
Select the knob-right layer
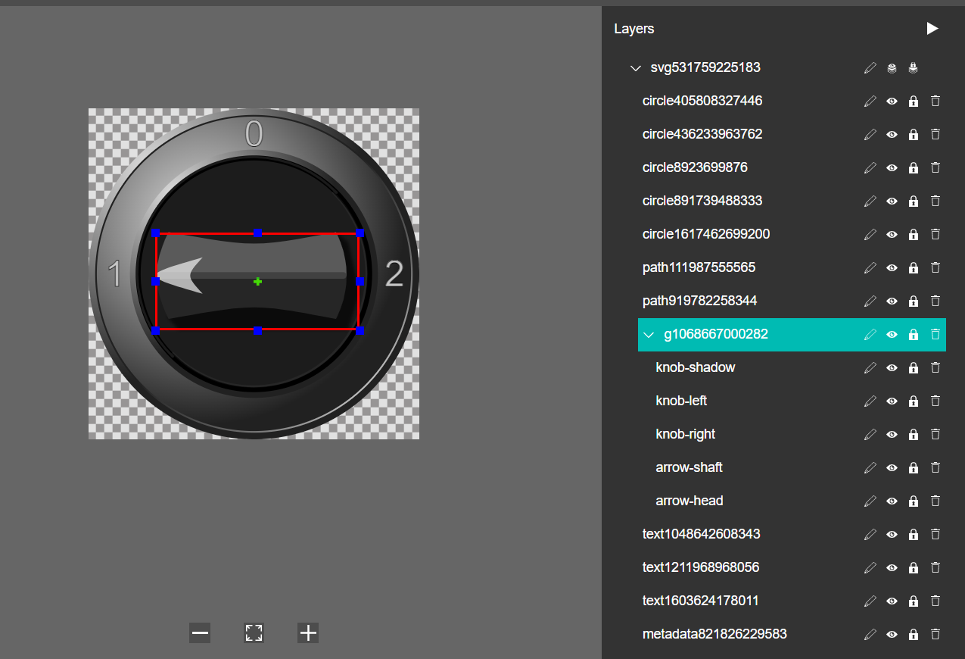pyautogui.click(x=685, y=434)
